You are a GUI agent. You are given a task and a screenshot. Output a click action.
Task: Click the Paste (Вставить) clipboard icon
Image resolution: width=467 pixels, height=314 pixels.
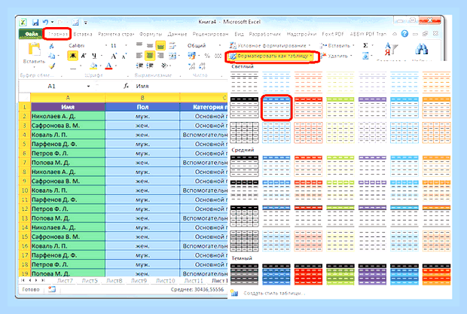click(34, 50)
